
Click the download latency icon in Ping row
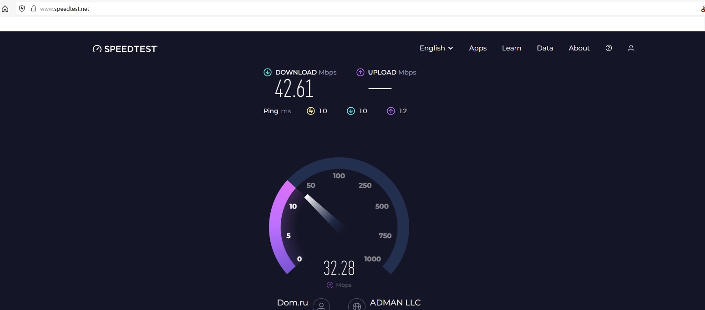[351, 111]
